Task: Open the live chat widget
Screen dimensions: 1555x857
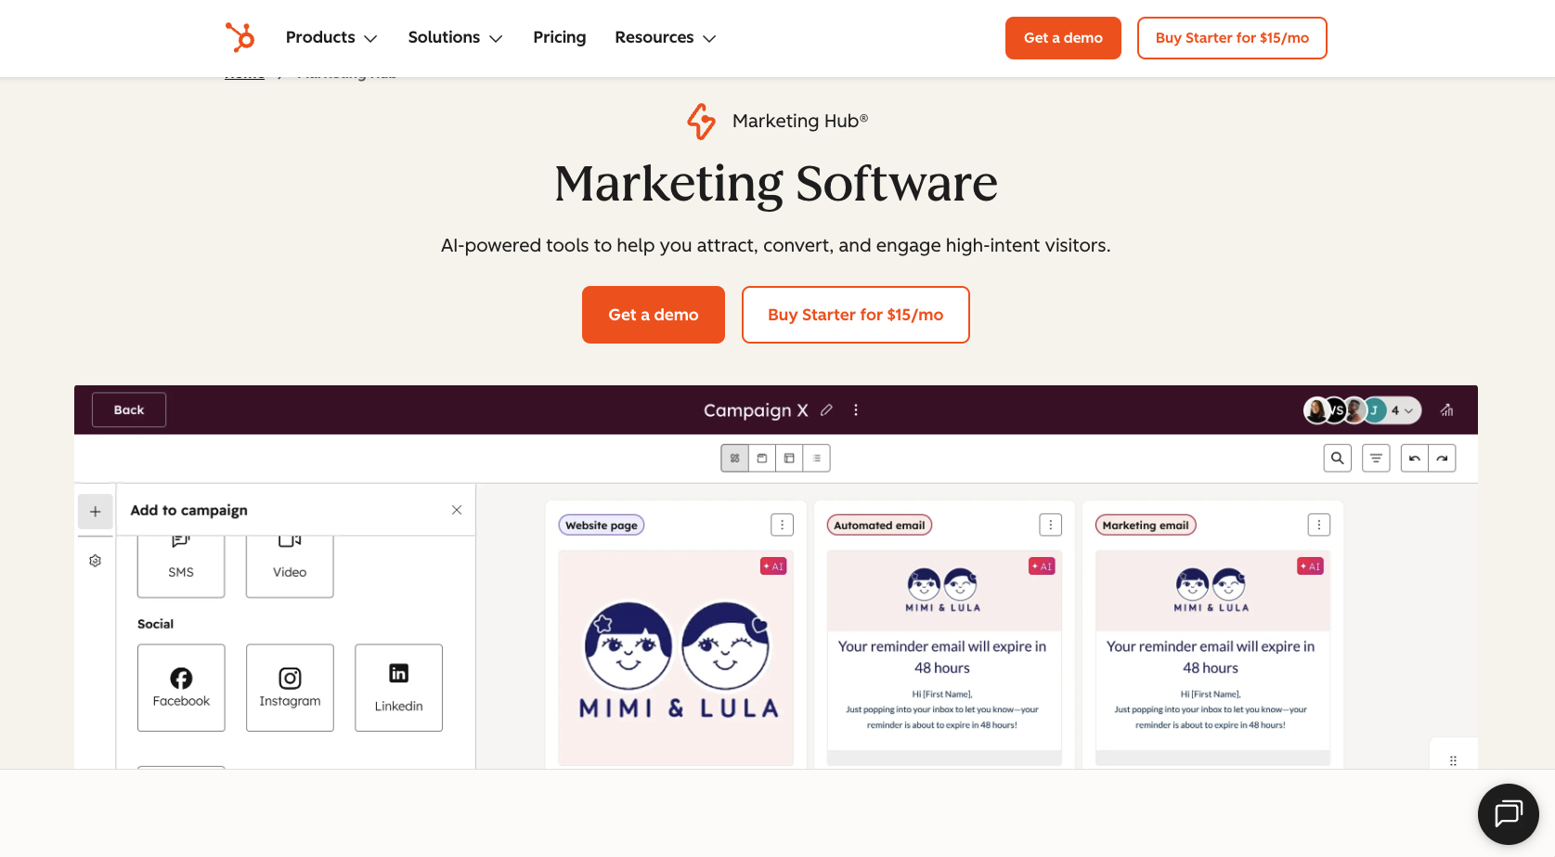Action: pos(1508,814)
